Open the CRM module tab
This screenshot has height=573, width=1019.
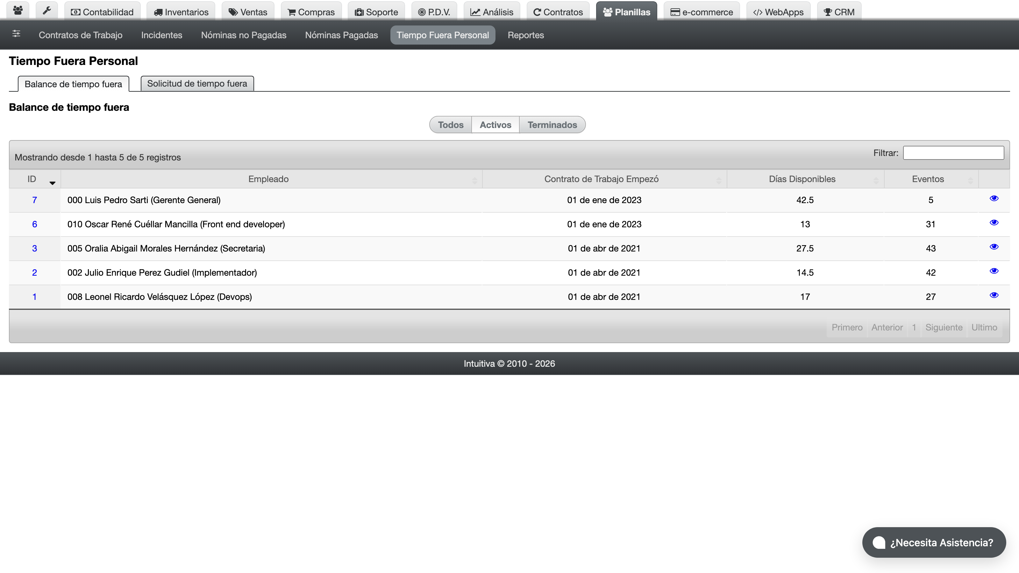pos(839,12)
